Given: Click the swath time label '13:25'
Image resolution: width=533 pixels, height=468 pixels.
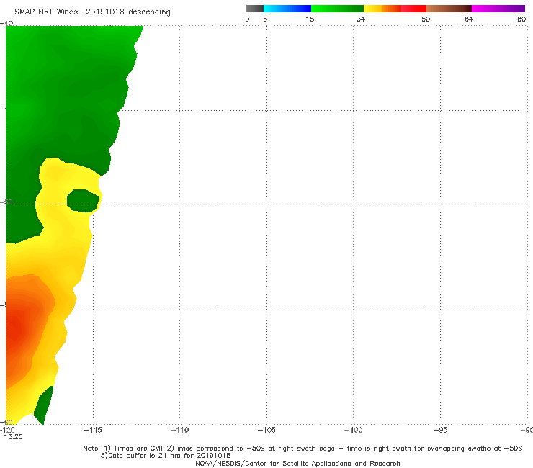Looking at the screenshot, I should [x=13, y=437].
